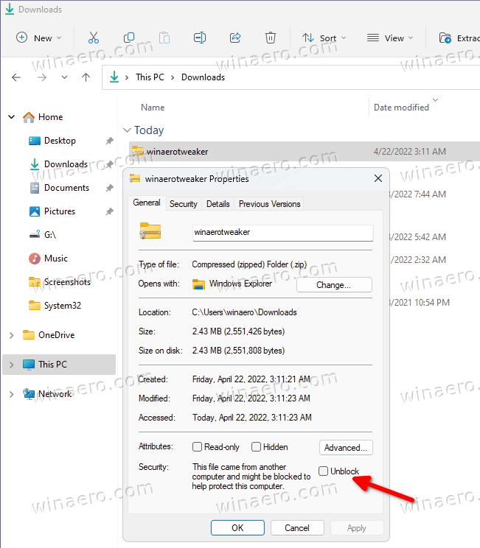
Task: Click the Cut scissors icon in toolbar
Action: [94, 38]
